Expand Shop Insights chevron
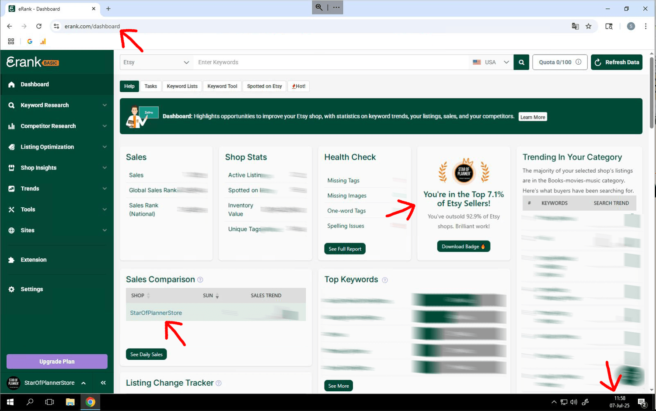 (105, 168)
